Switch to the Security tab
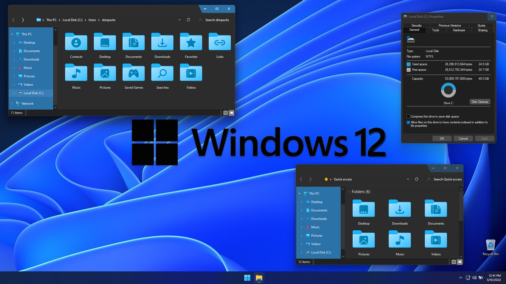The height and width of the screenshot is (284, 506). point(417,26)
